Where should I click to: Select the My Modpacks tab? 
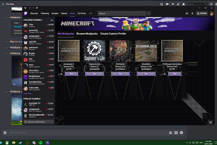(x=66, y=34)
